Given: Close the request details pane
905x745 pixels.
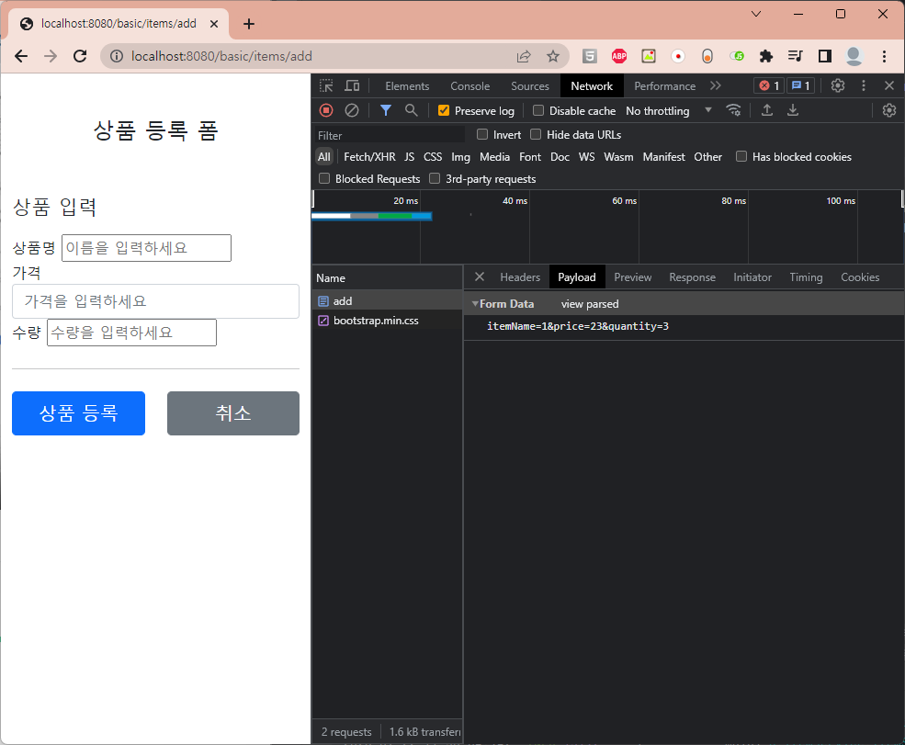Looking at the screenshot, I should (479, 277).
